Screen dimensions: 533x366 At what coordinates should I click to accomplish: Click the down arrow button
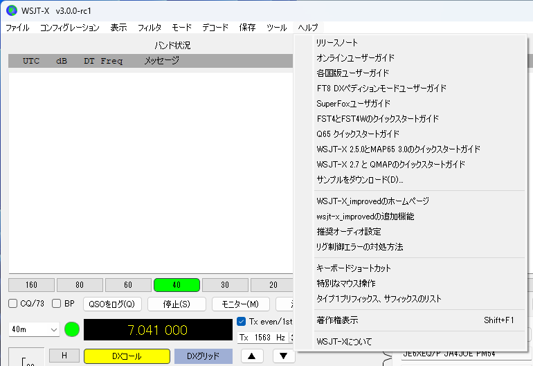[284, 356]
